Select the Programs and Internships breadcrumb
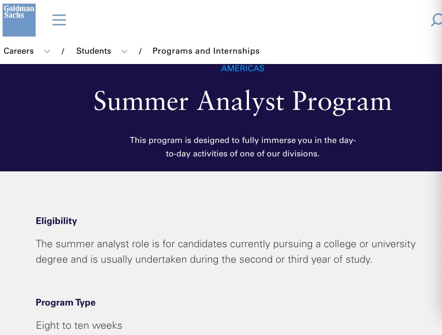This screenshot has height=335, width=442. [x=206, y=51]
